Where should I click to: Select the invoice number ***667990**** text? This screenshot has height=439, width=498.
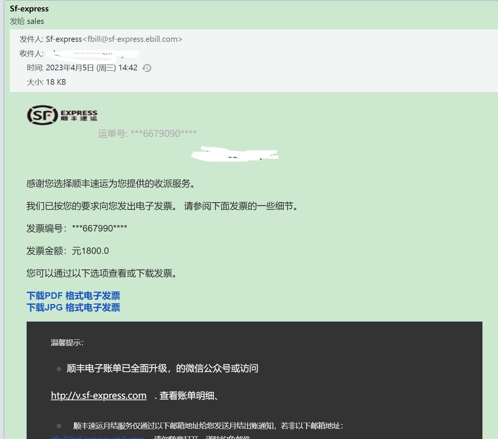click(x=100, y=228)
